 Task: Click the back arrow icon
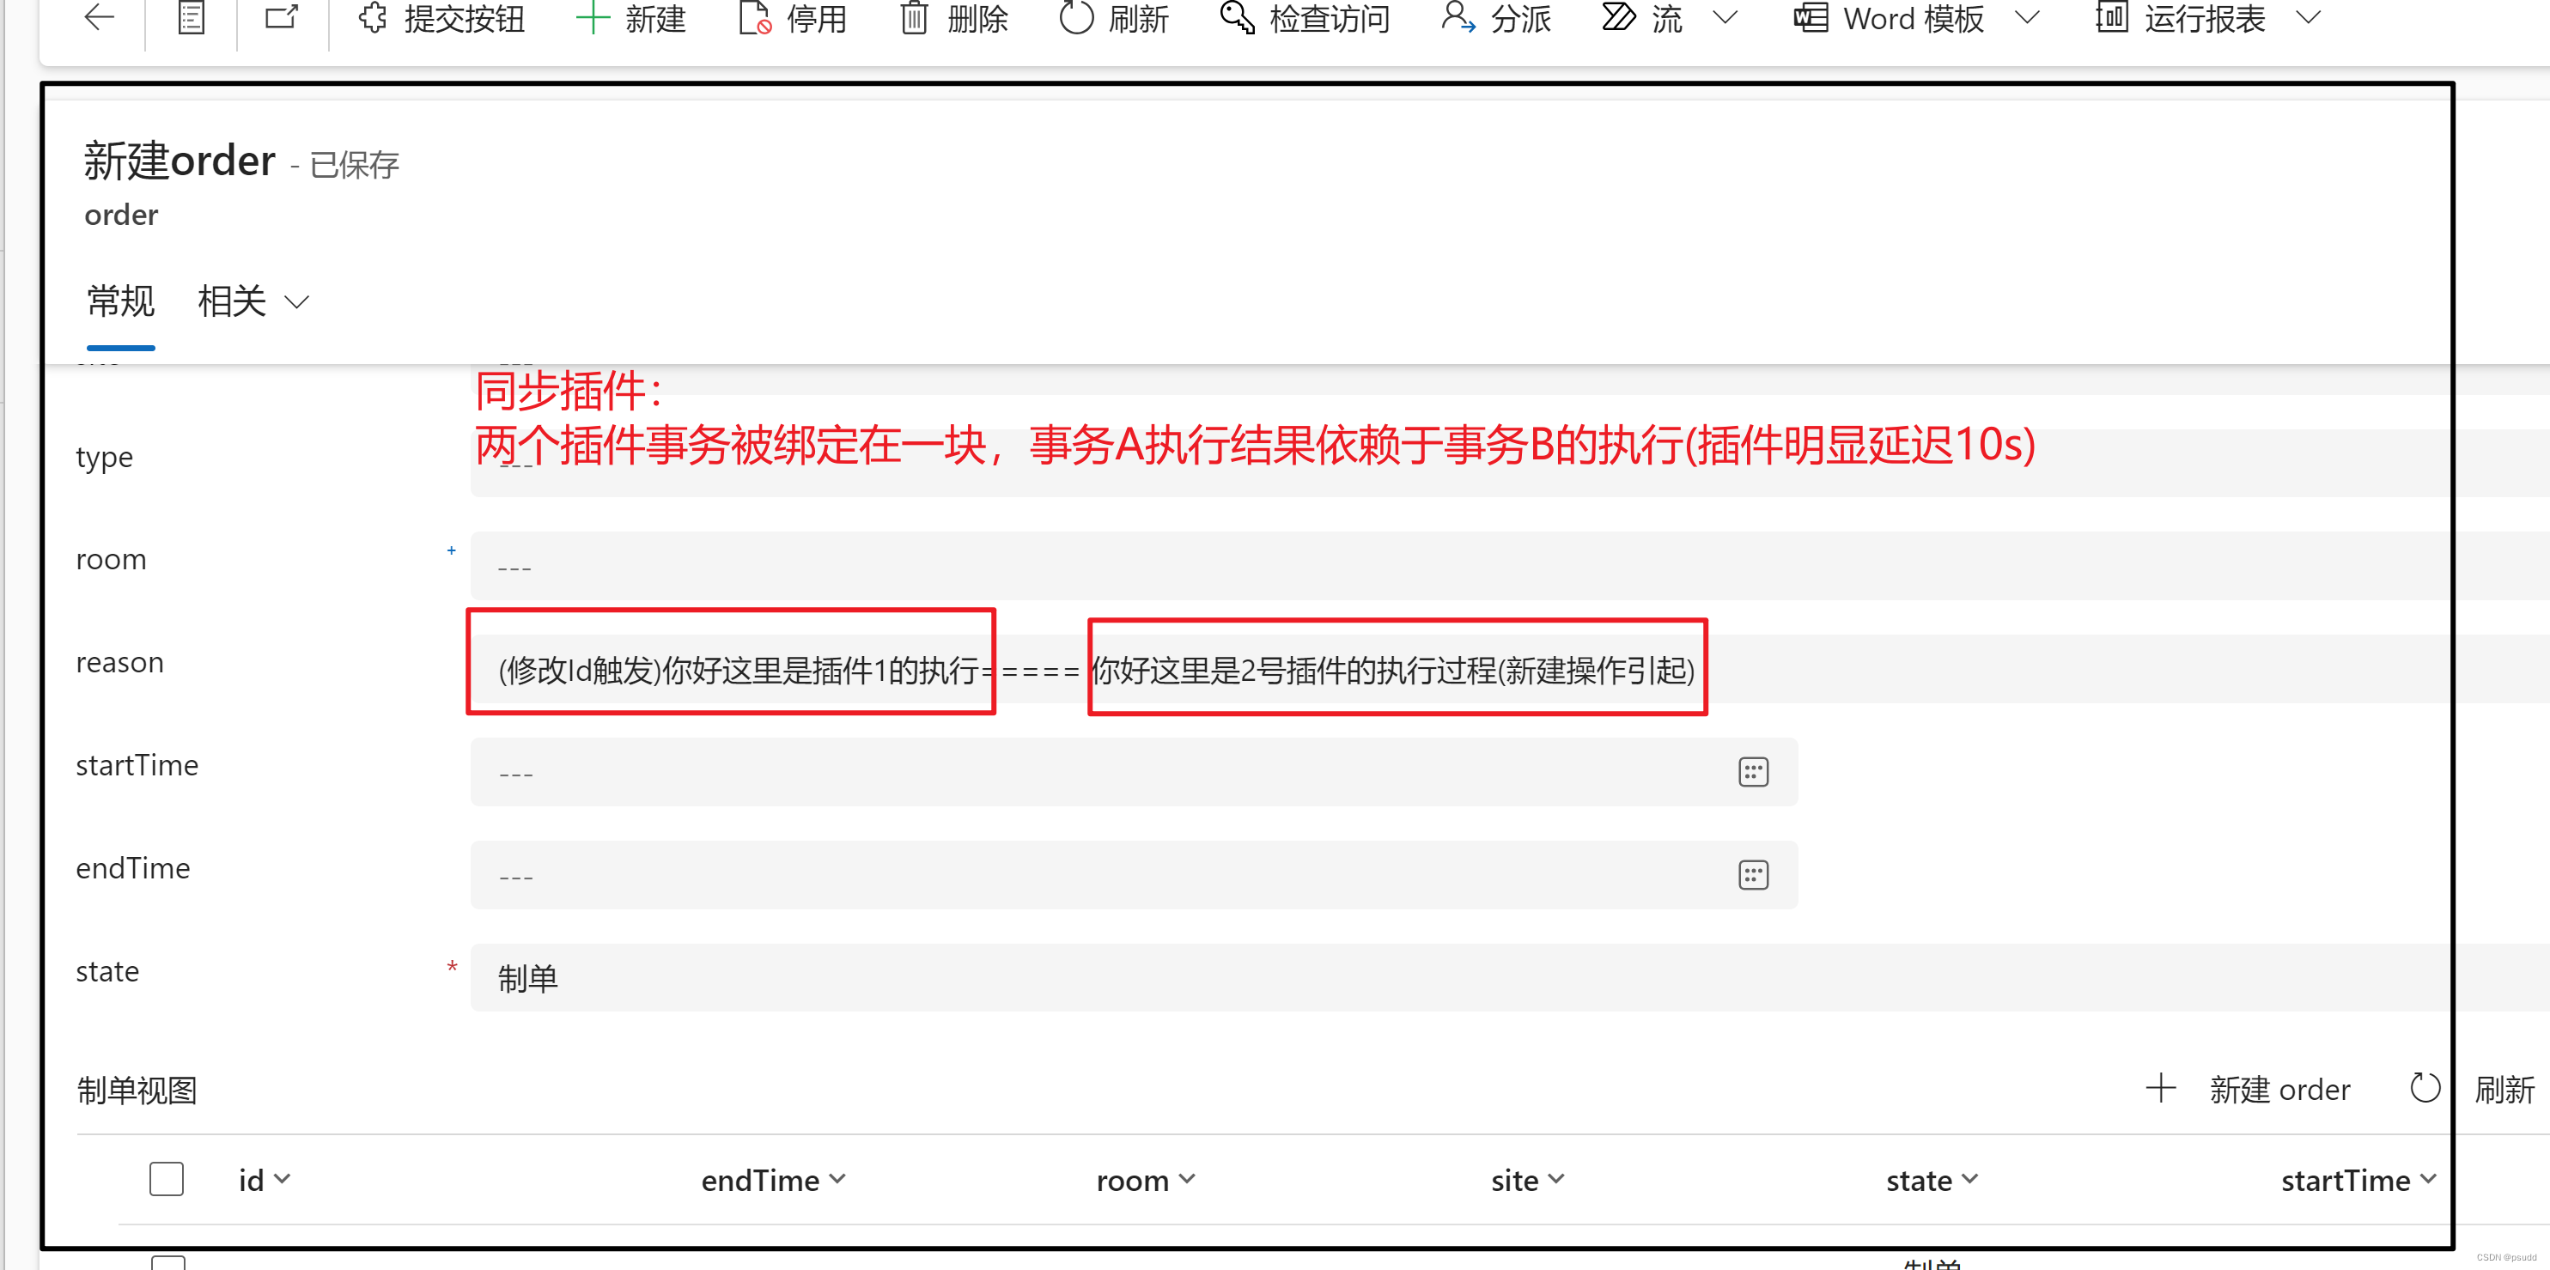click(99, 17)
